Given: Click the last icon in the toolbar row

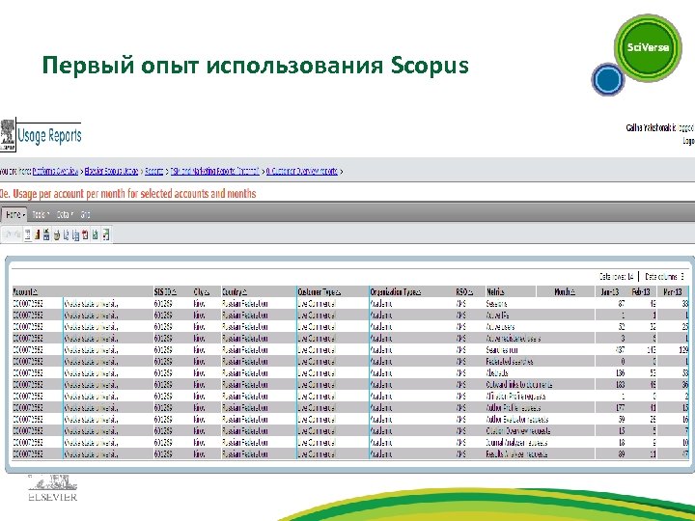Looking at the screenshot, I should tap(105, 234).
